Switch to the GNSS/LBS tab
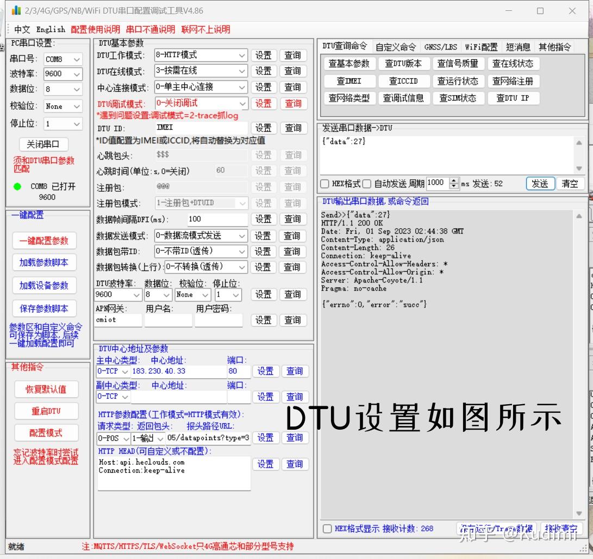The image size is (593, 559). pos(440,47)
